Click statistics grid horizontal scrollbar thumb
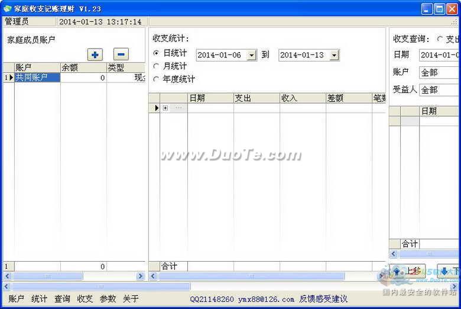Screen dimensions: 461x309 point(251,276)
